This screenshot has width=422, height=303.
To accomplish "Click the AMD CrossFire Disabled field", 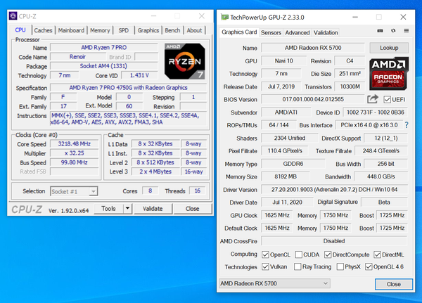I will pyautogui.click(x=334, y=241).
